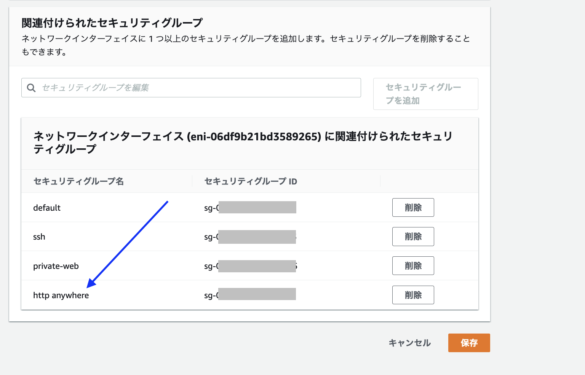Click the security group ID for http anywhere

pos(250,295)
